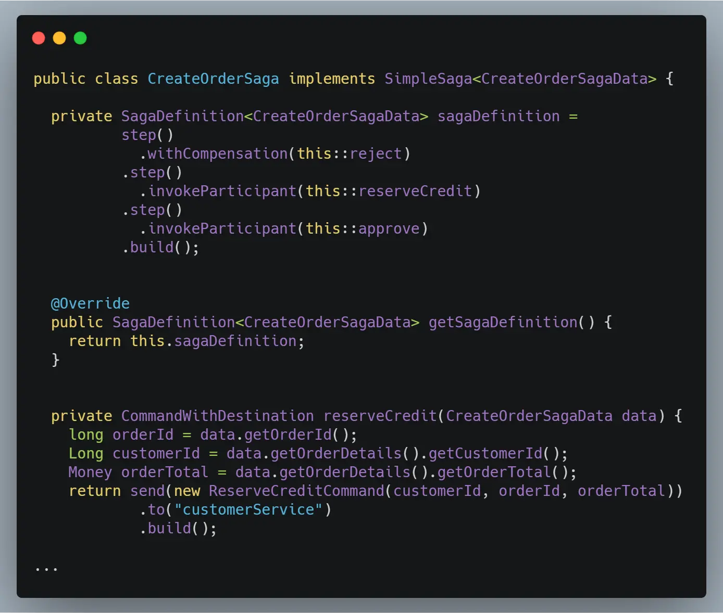Click "invokeParticipant" before "this::approve"
This screenshot has width=723, height=613.
pyautogui.click(x=222, y=228)
